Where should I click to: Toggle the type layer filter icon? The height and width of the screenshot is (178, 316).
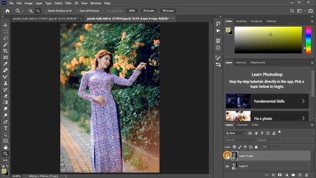point(262,133)
